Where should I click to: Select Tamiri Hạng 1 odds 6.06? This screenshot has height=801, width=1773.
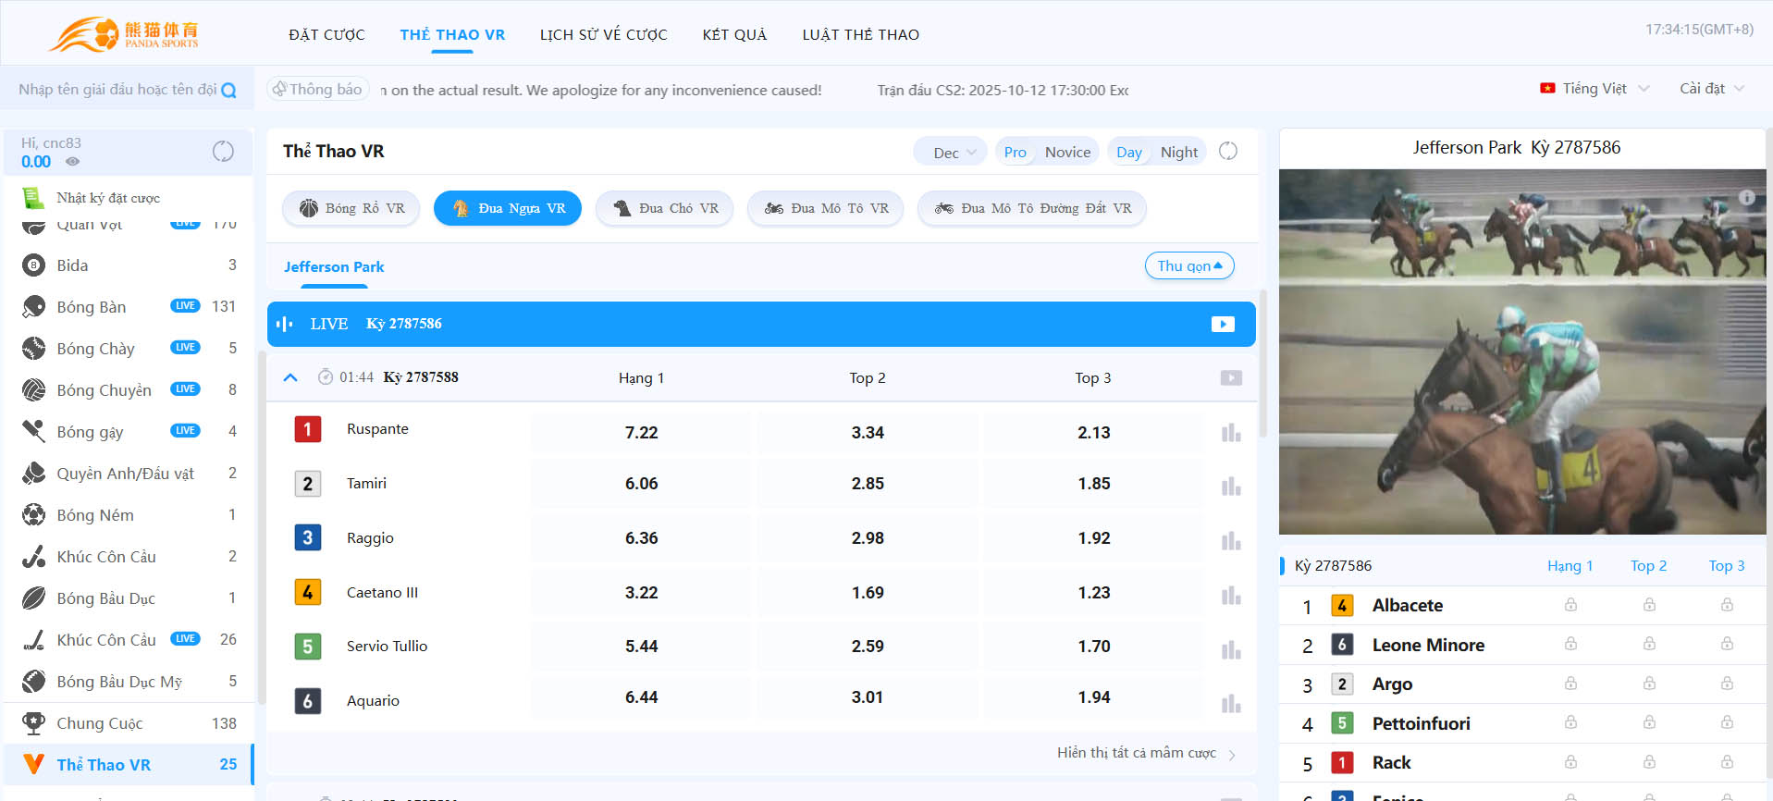(641, 484)
